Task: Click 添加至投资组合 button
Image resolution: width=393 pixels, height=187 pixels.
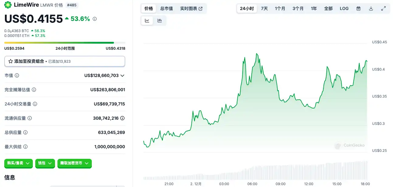Action: pos(64,61)
